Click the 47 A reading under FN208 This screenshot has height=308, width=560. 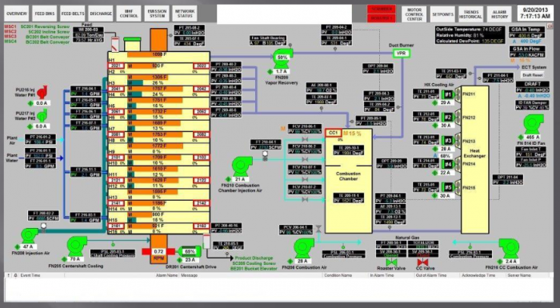click(x=28, y=247)
